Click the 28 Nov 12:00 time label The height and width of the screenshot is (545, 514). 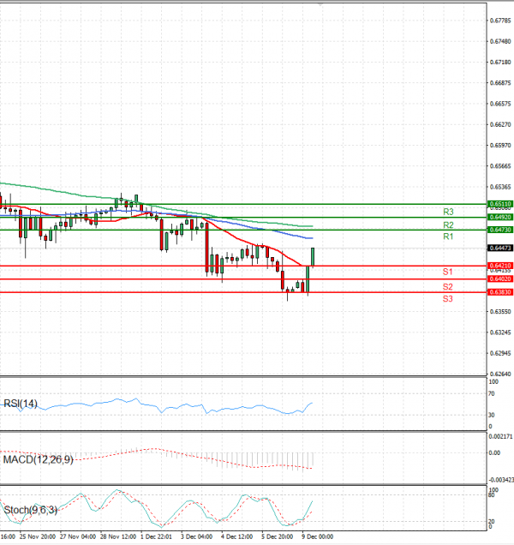coord(118,536)
